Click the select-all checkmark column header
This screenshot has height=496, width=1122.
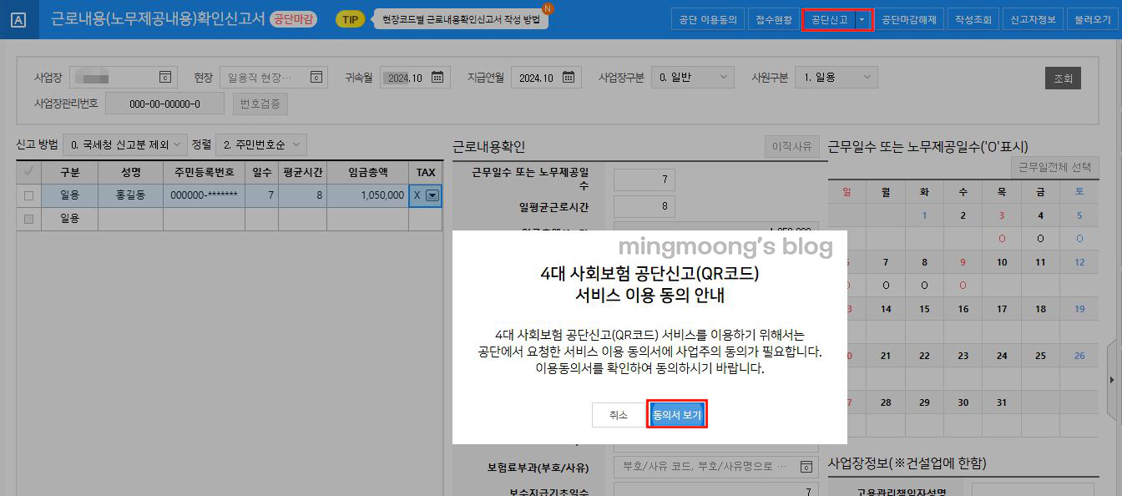click(x=27, y=172)
